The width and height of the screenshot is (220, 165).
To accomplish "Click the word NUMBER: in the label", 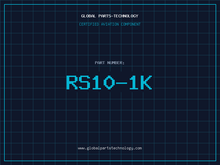I will 116,63.
